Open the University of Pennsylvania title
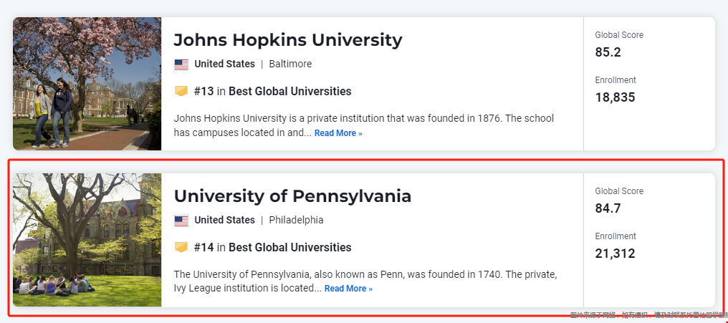The image size is (728, 323). [292, 196]
